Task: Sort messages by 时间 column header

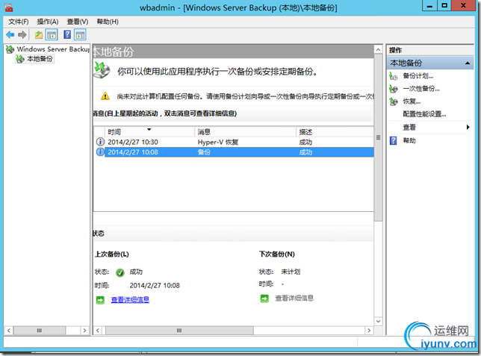Action: [x=149, y=132]
